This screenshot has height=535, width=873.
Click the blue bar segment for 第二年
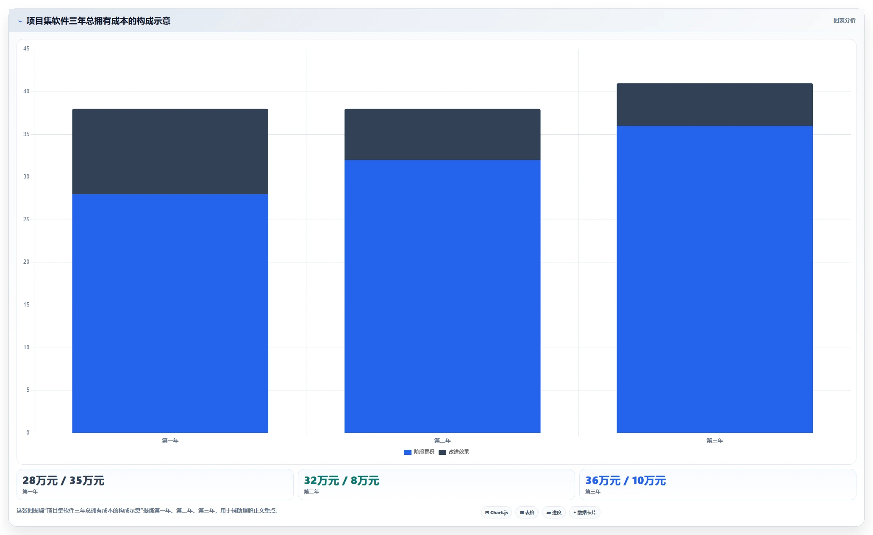[442, 296]
